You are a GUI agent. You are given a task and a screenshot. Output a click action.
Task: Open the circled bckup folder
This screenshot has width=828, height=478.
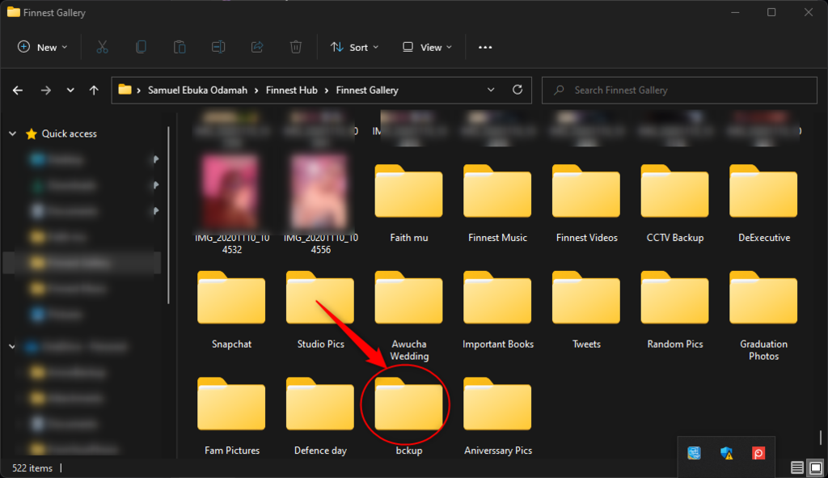coord(407,404)
